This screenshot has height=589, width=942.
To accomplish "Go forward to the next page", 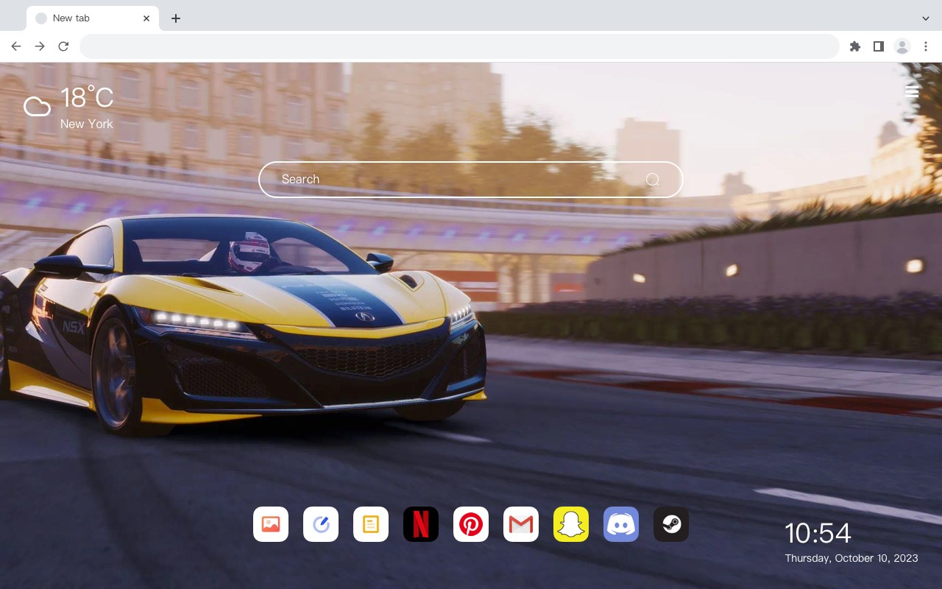I will (x=40, y=46).
